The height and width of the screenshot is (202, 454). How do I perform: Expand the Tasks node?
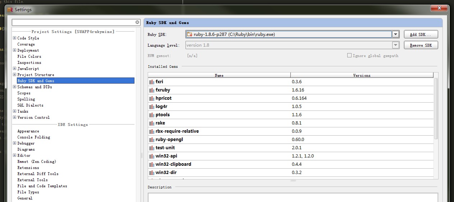(14, 111)
